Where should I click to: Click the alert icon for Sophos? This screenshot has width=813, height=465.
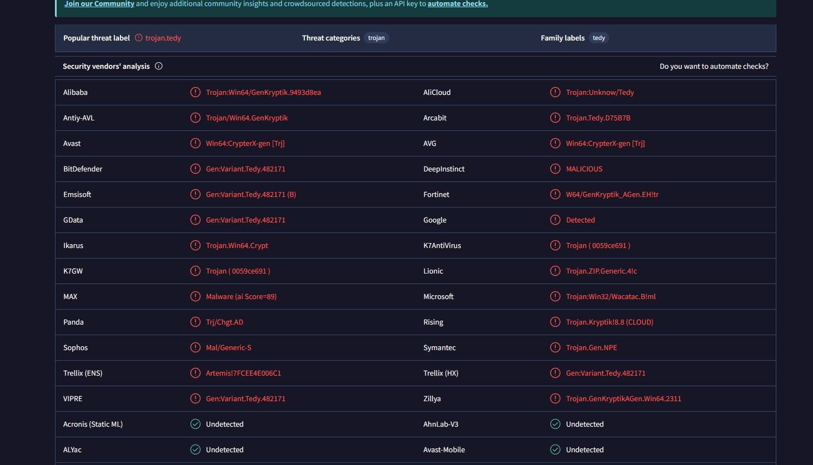point(195,347)
